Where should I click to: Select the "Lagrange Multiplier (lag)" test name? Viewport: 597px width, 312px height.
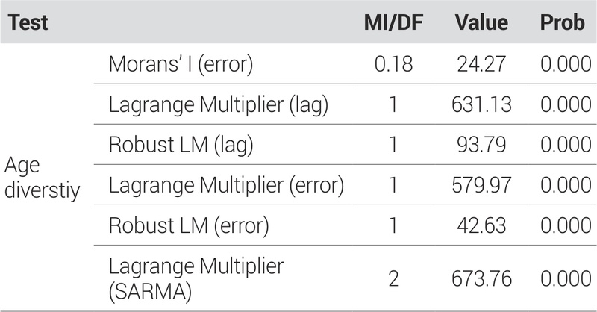click(216, 104)
